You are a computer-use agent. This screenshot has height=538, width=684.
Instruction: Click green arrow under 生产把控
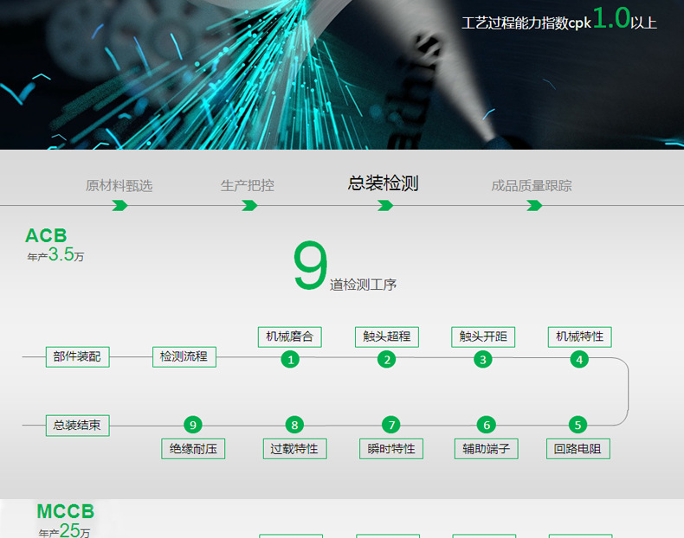249,205
